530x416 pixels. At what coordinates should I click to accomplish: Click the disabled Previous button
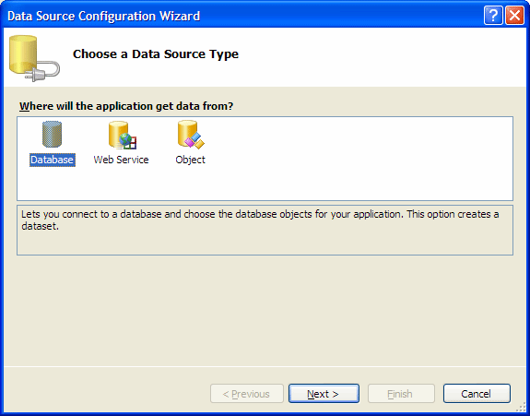click(x=247, y=393)
